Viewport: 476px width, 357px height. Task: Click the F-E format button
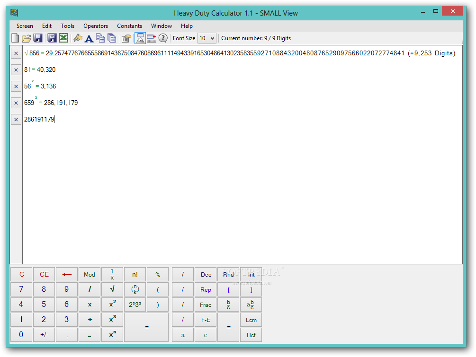point(206,320)
